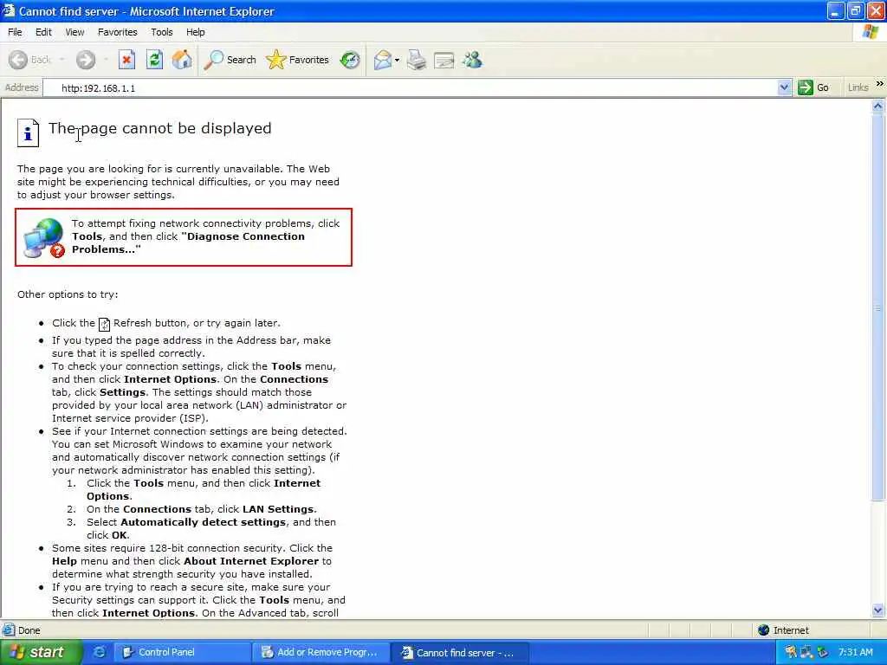Click 'Automatically detect settings' bold text
Image resolution: width=887 pixels, height=665 pixels.
[x=203, y=522]
